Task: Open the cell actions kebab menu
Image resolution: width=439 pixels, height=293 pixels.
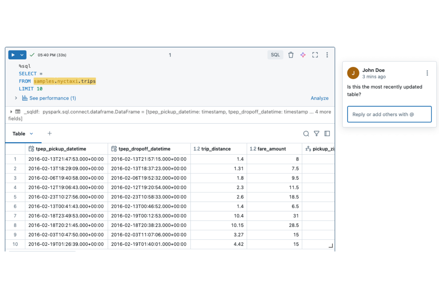Action: tap(327, 55)
